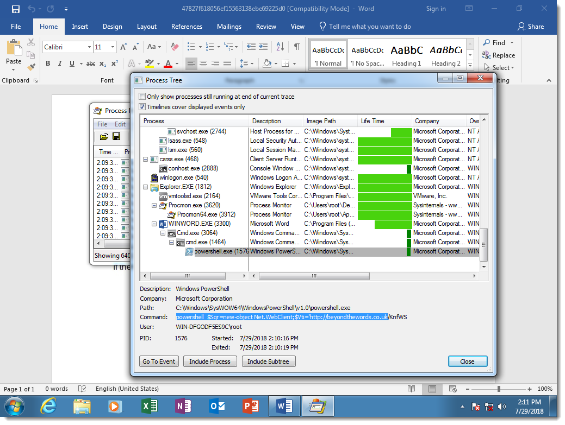Screen dimensions: 565x425
Task: Collapse the cmd.exe (1464) node
Action: [x=171, y=242]
